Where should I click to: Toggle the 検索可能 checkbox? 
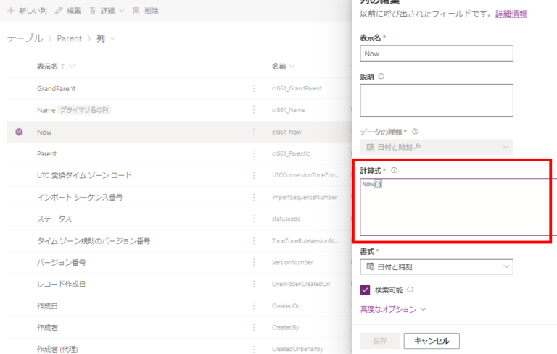pos(366,290)
